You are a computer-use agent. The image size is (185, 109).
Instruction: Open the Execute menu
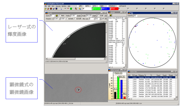(58, 6)
